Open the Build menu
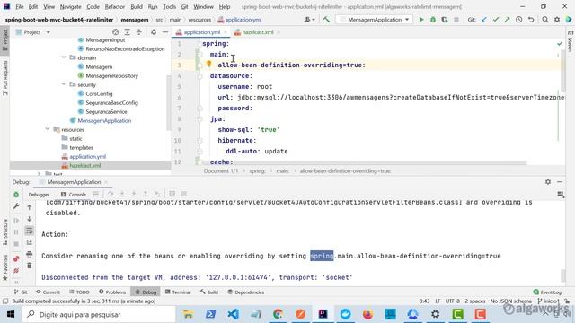The width and height of the screenshot is (575, 323). click(x=137, y=6)
